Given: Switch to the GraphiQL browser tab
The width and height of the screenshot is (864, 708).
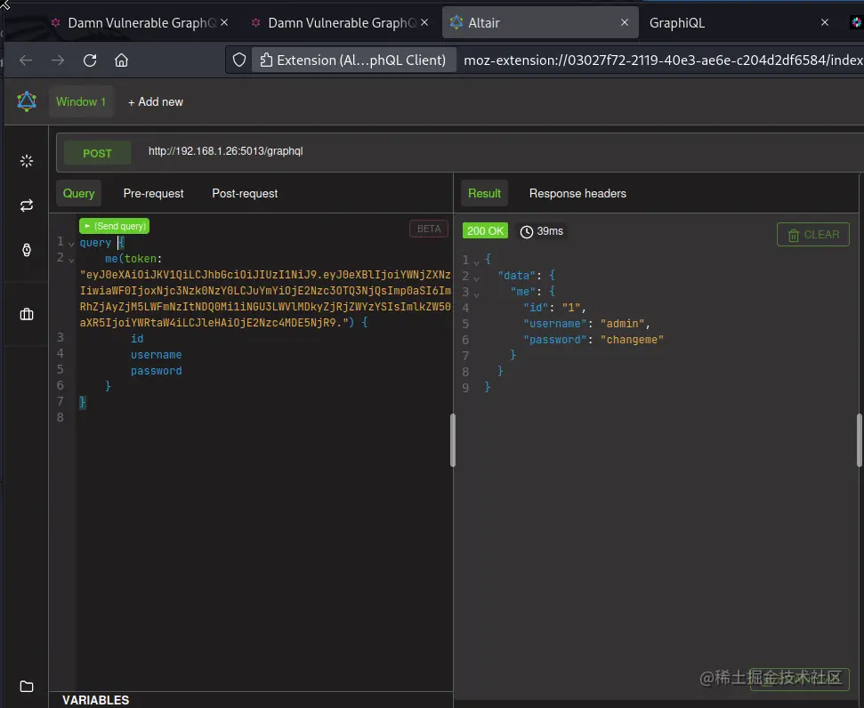Looking at the screenshot, I should 676,22.
